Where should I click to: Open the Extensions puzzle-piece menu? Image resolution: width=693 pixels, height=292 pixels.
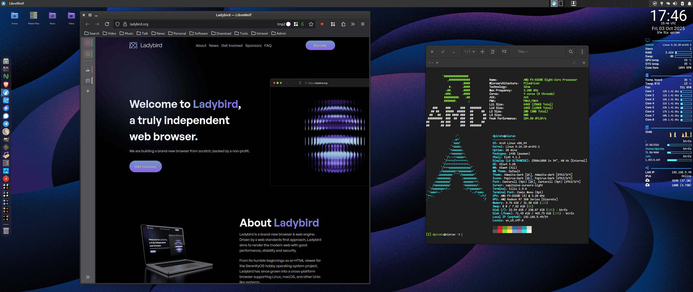343,24
